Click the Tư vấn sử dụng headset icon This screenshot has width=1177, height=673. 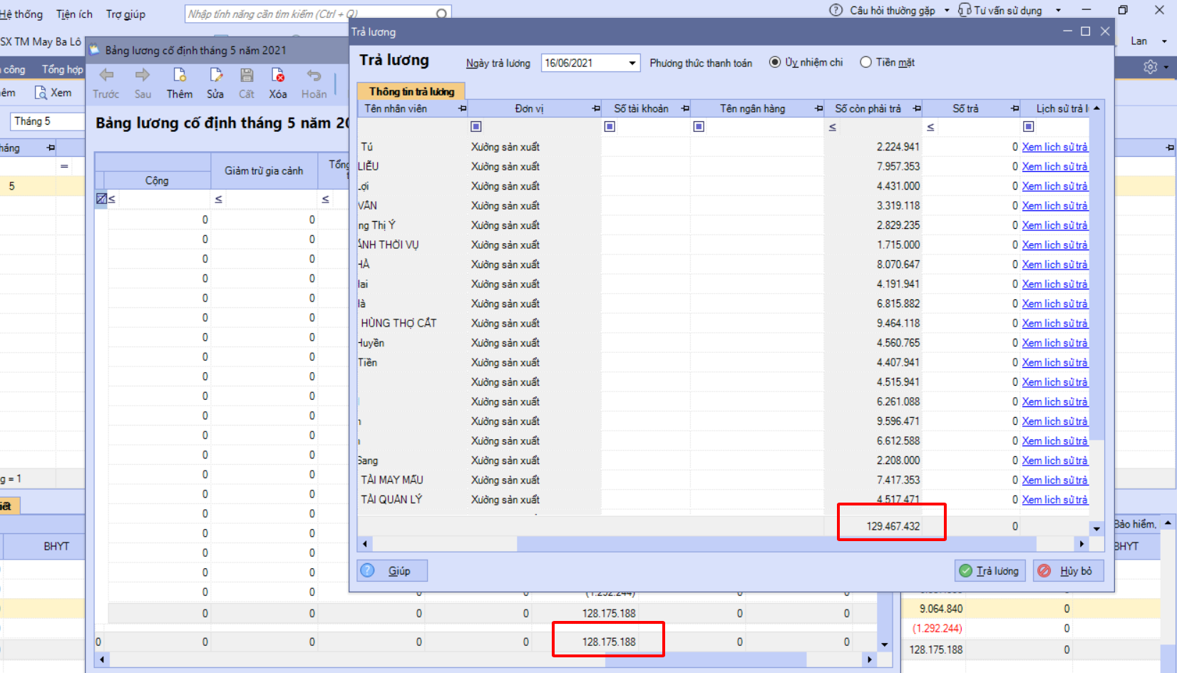tap(965, 10)
